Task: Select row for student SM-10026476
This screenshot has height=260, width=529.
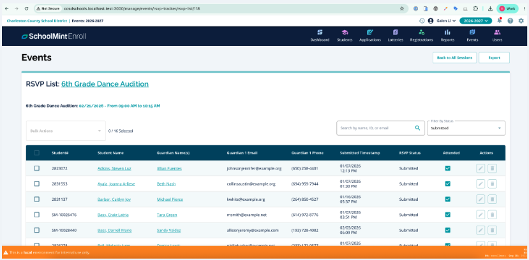Action: 37,215
